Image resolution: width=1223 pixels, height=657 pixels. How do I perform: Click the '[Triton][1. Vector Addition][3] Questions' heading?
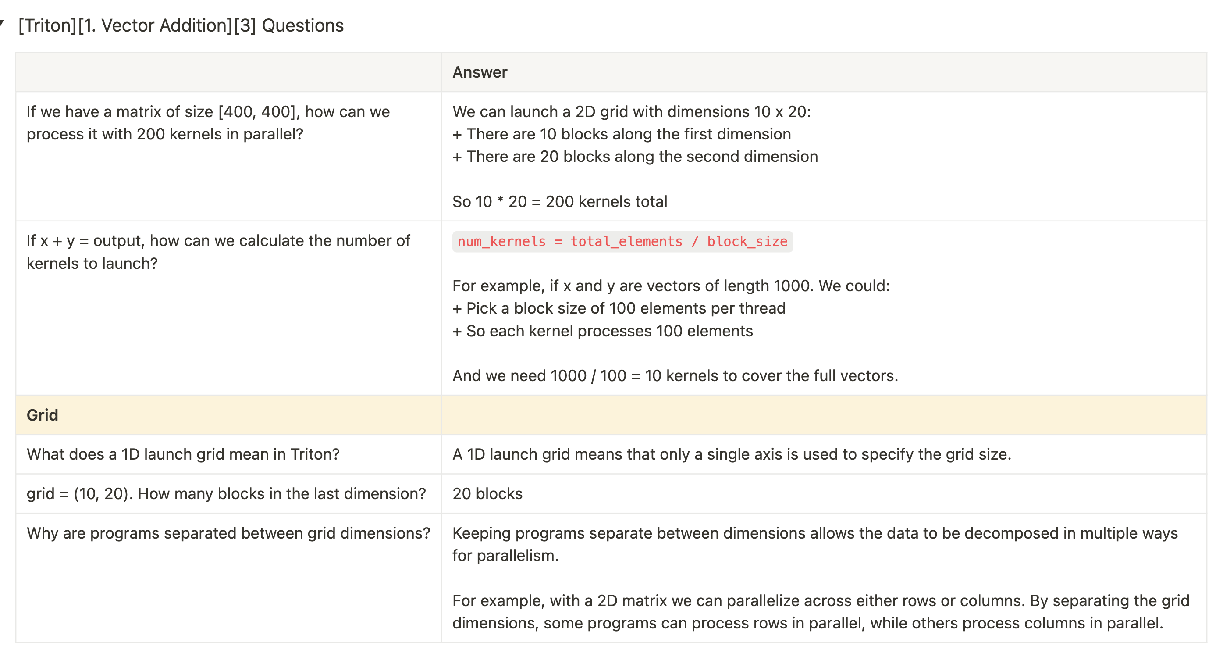[181, 25]
